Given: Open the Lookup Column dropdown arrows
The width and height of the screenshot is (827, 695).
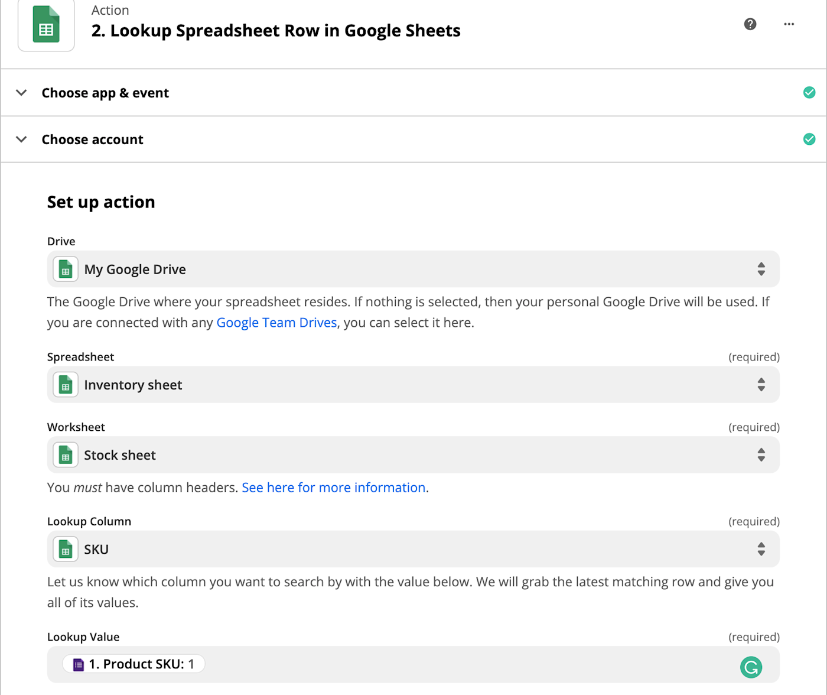Looking at the screenshot, I should [761, 549].
